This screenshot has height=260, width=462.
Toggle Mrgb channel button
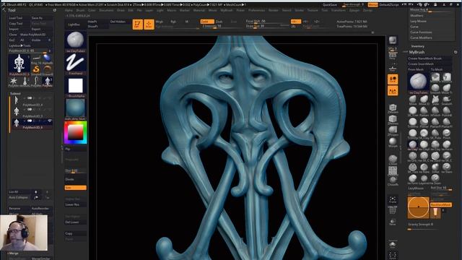160,22
